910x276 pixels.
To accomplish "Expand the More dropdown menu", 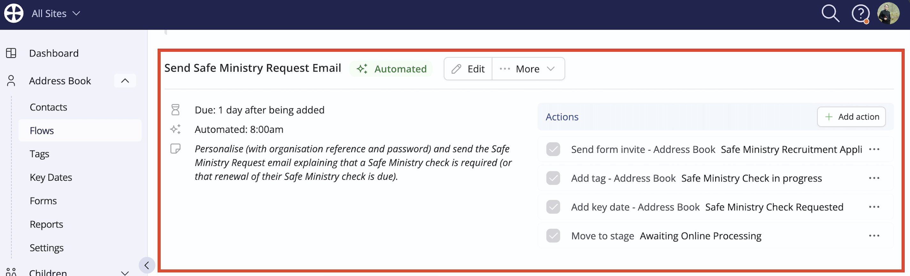I will click(x=528, y=69).
